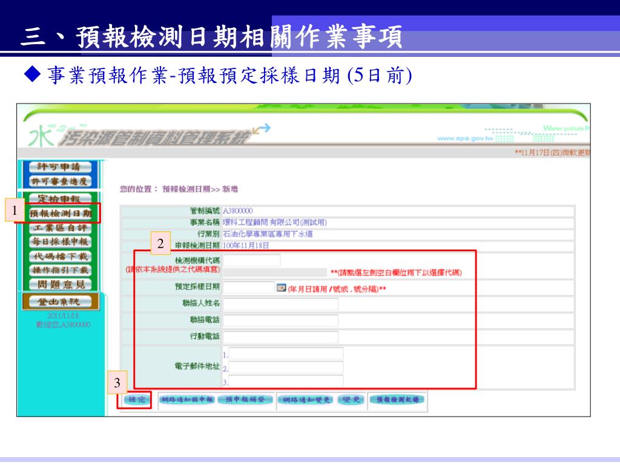Image resolution: width=620 pixels, height=465 pixels.
Task: Focus the first 電子郵件地址 field
Action: click(286, 354)
